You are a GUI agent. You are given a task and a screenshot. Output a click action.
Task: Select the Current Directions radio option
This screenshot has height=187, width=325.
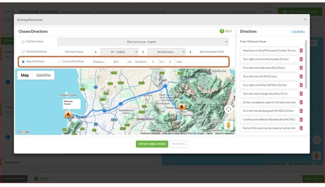click(x=59, y=62)
